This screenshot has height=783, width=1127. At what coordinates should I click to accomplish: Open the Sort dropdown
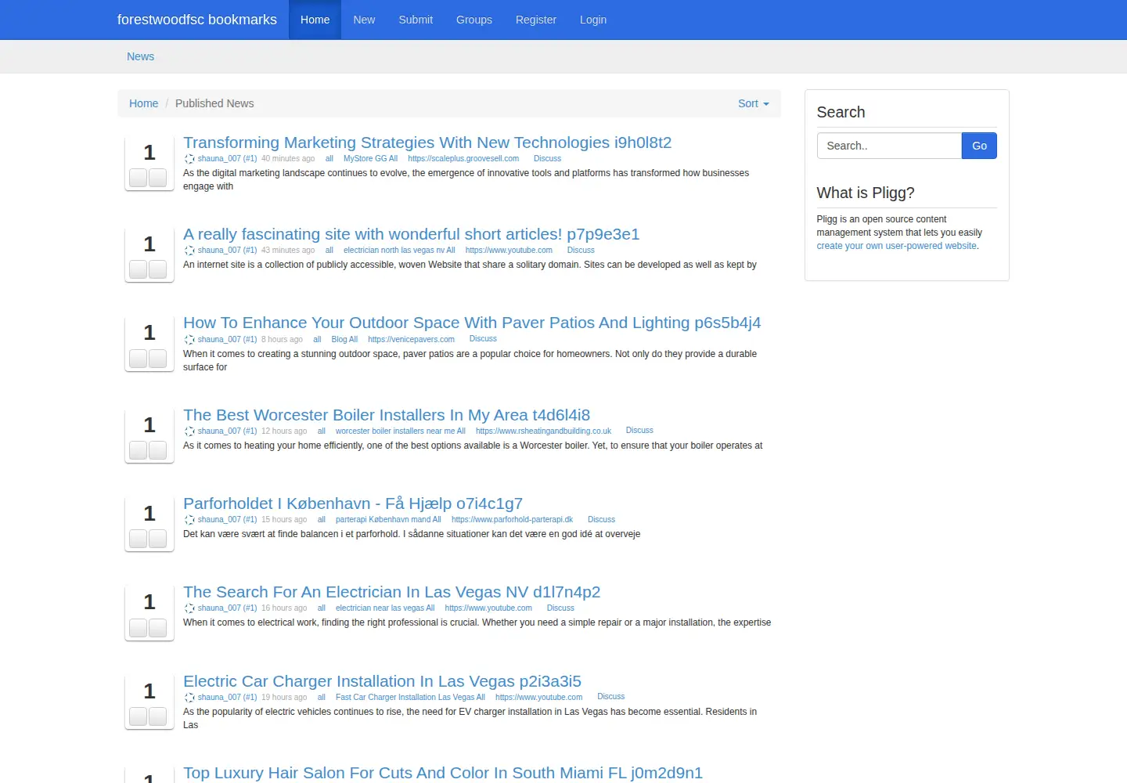[753, 103]
